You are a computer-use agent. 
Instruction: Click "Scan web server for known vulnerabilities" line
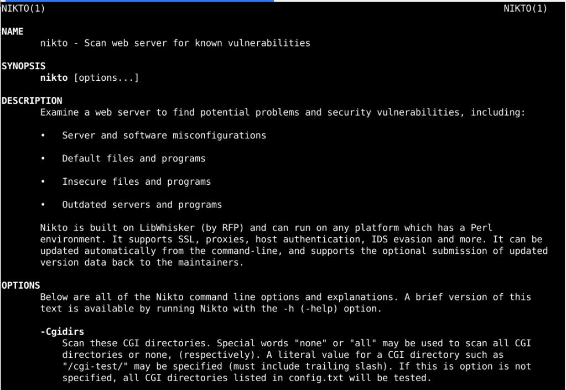[197, 43]
